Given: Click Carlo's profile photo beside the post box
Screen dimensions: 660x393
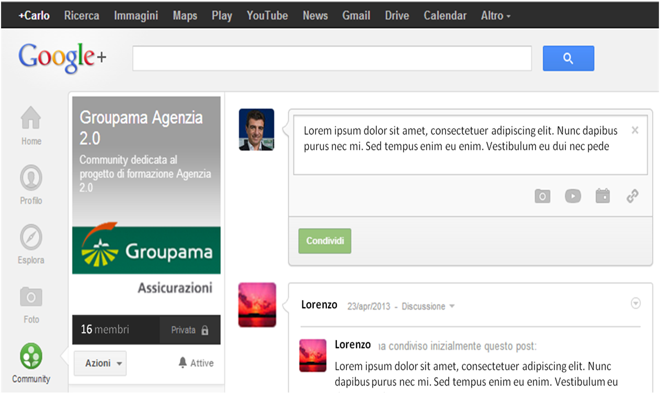Looking at the screenshot, I should coord(256,130).
